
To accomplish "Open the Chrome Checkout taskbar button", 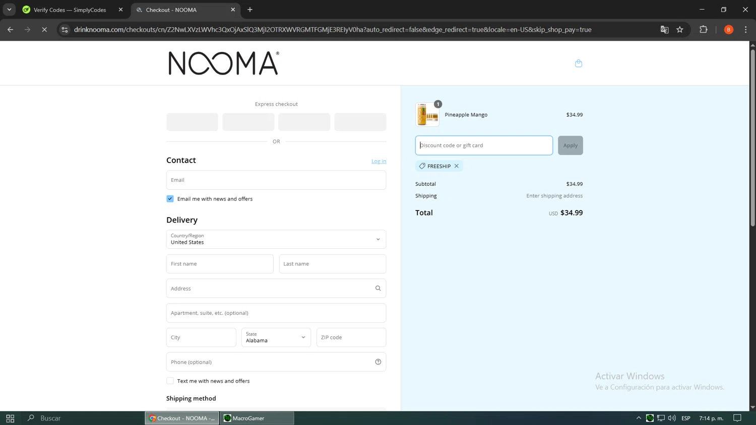I will click(182, 418).
